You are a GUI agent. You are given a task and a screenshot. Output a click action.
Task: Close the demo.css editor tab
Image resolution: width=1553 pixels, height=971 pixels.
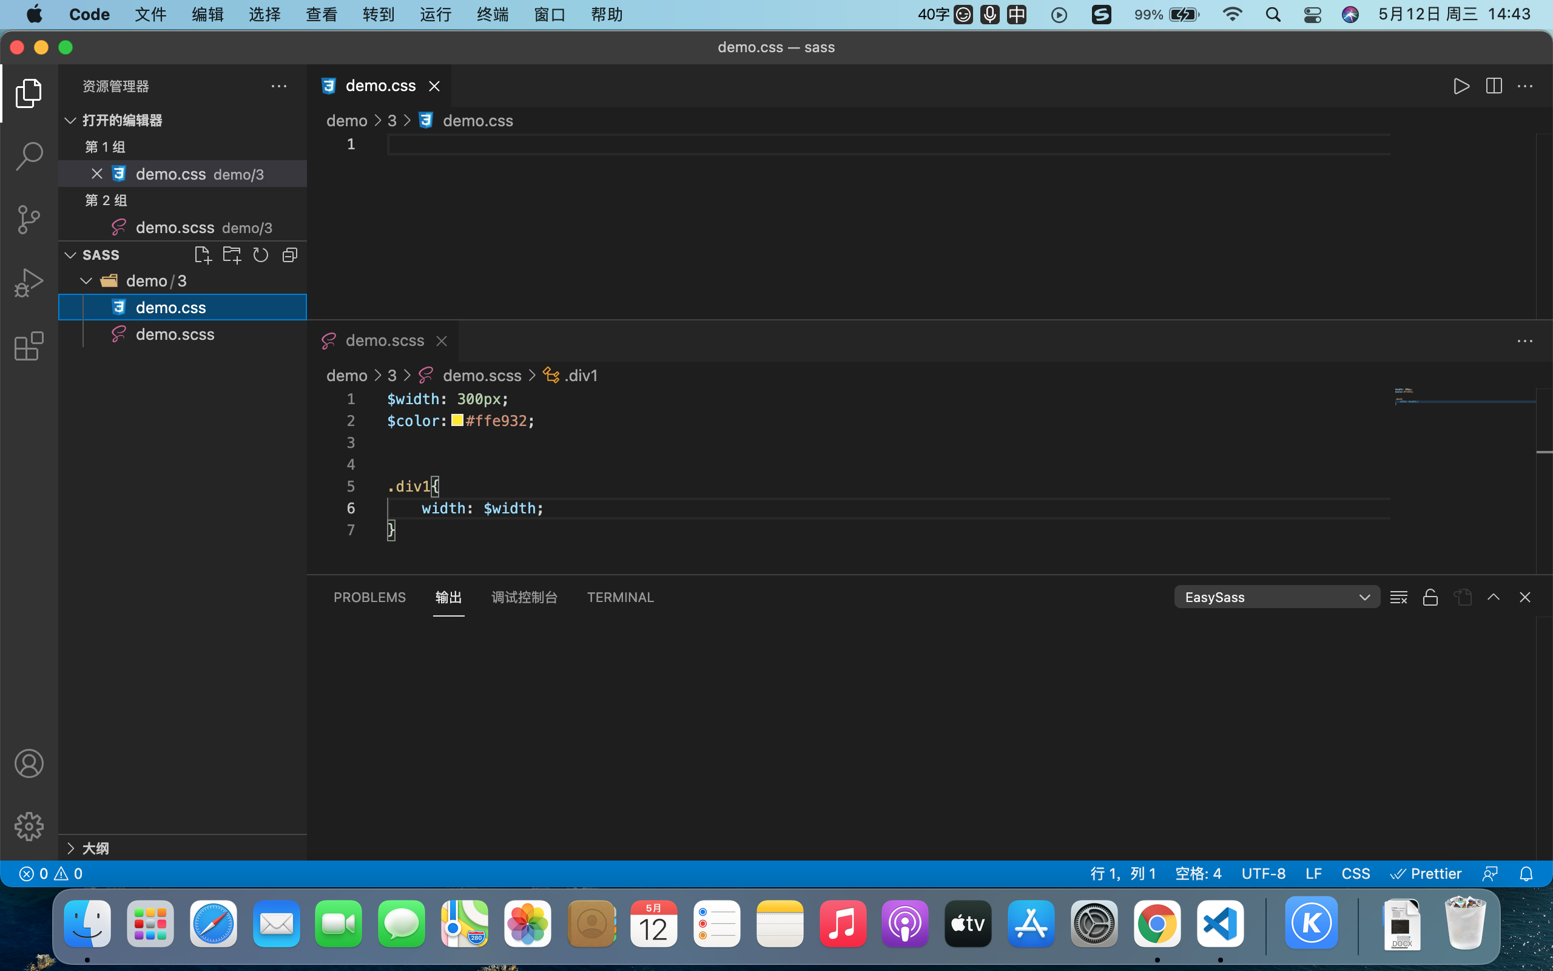[434, 86]
